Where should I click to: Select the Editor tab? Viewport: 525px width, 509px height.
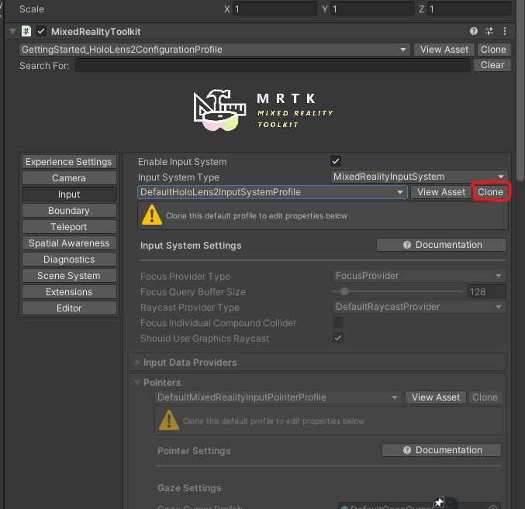pos(69,308)
